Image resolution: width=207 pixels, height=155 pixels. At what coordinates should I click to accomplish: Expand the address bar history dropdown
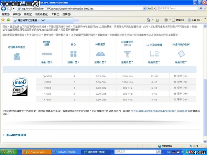point(145,9)
